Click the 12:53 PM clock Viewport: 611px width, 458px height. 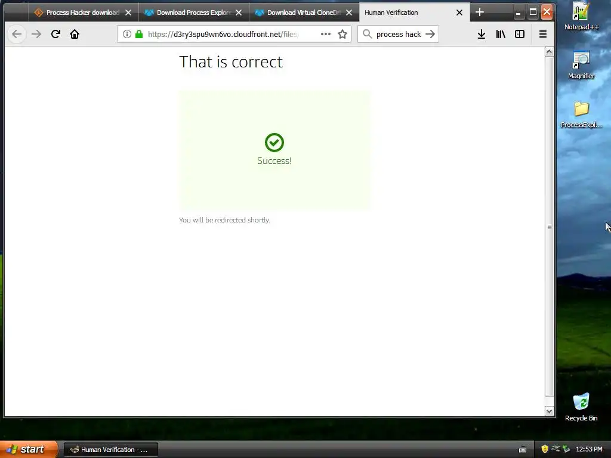[589, 449]
